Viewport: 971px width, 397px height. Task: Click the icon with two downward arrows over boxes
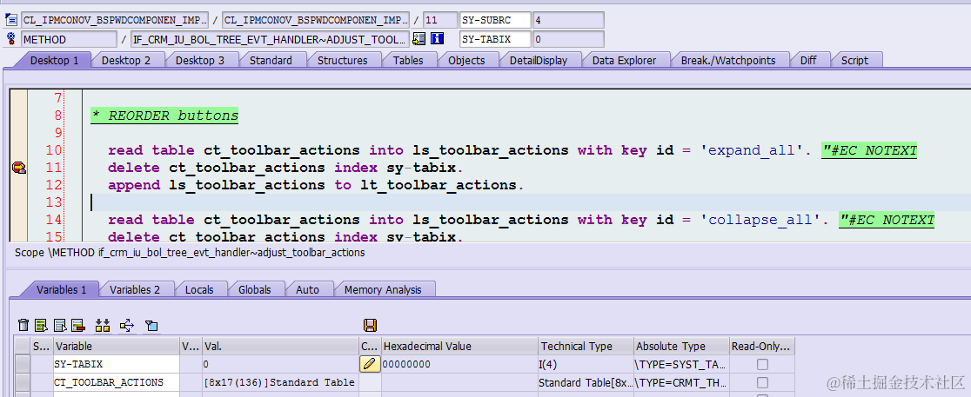[103, 325]
